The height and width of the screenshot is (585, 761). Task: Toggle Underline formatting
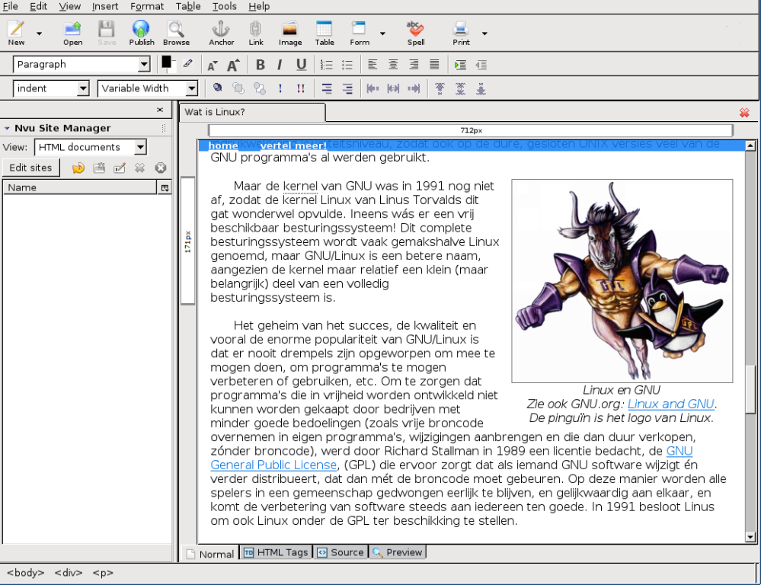tap(302, 65)
